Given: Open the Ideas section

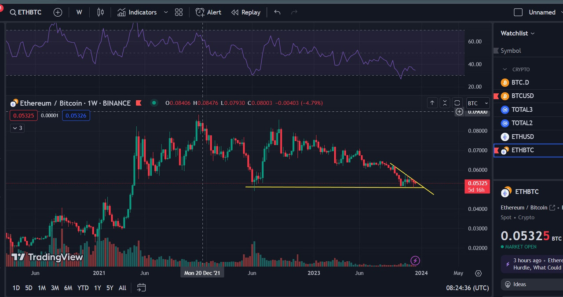Looking at the screenshot, I should (x=532, y=284).
